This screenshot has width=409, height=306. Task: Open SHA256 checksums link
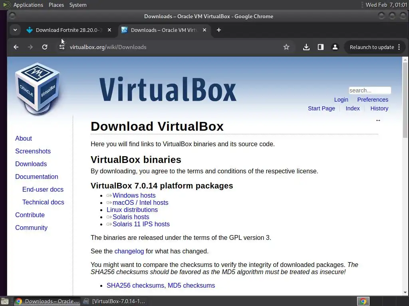[x=135, y=285]
